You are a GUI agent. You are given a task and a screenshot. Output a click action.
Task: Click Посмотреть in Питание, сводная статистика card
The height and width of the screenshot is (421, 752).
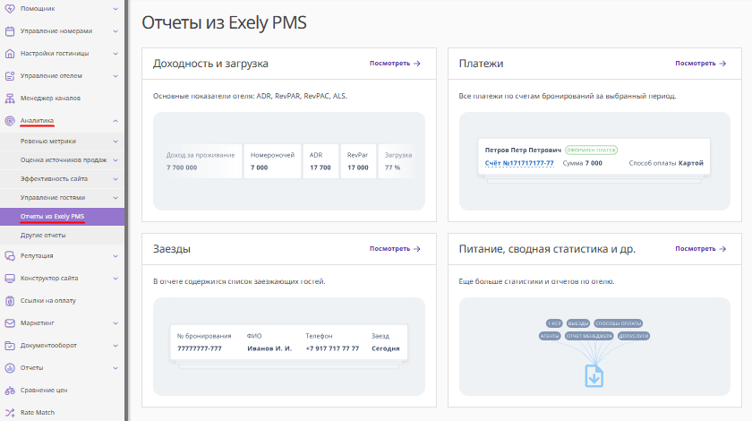(x=701, y=249)
